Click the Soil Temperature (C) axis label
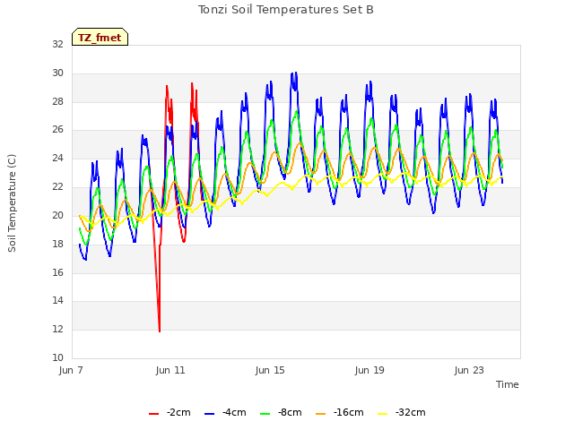This screenshot has width=574, height=430. 12,203
